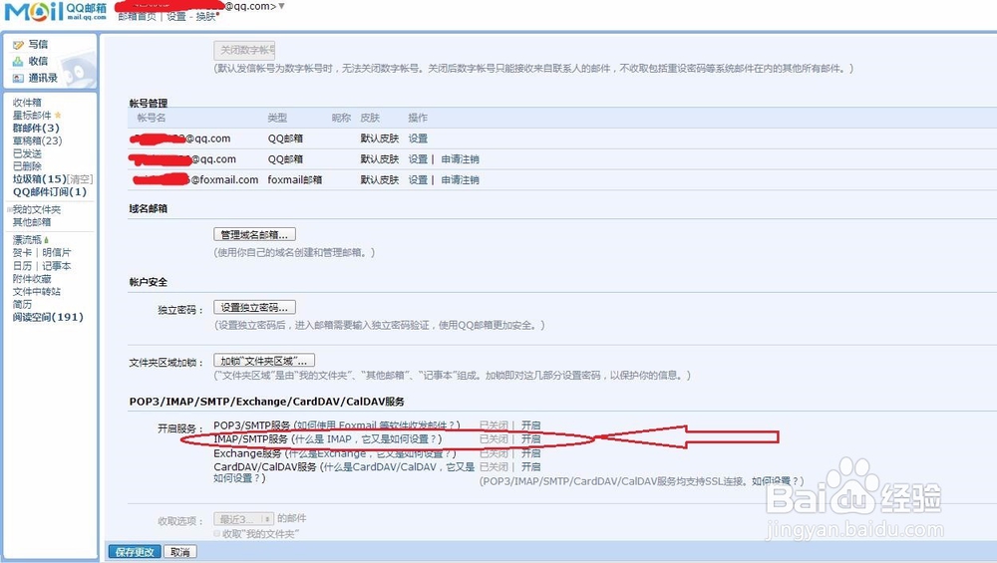997x563 pixels.
Task: Open 换肤 skin option in header
Action: pos(205,17)
